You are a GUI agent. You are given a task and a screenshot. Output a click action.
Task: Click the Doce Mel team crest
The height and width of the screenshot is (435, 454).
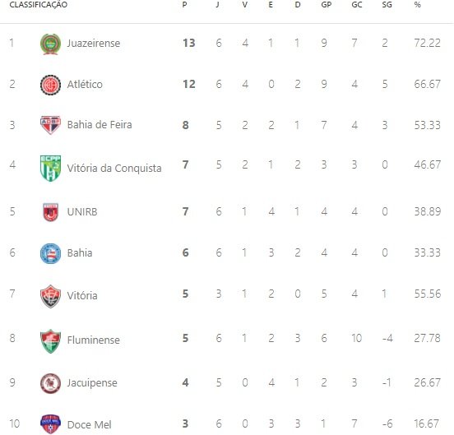50,424
